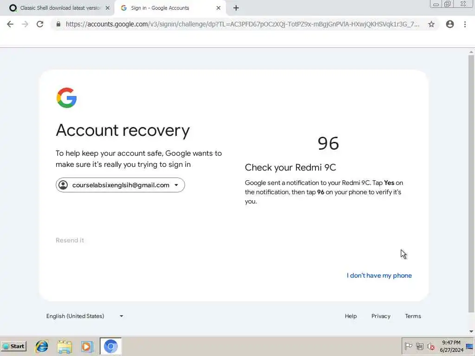Open the Help link

(x=351, y=316)
